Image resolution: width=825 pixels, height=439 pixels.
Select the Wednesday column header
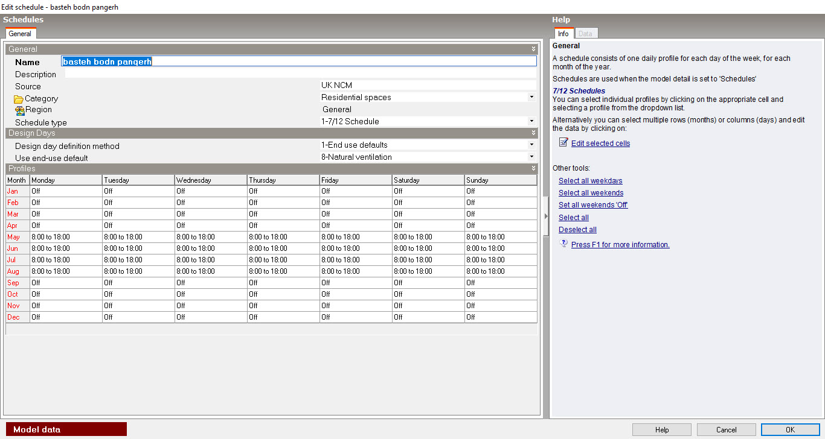point(211,180)
